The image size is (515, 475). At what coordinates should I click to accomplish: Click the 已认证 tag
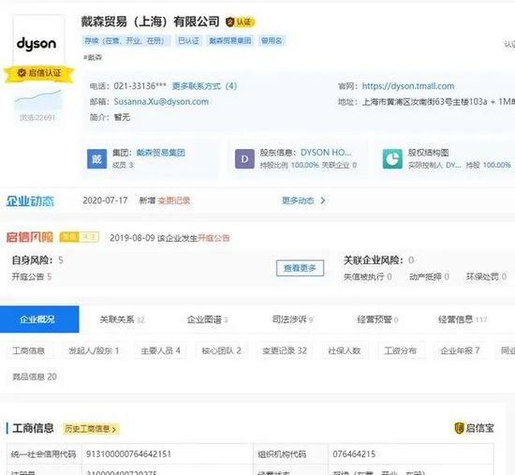pyautogui.click(x=188, y=41)
